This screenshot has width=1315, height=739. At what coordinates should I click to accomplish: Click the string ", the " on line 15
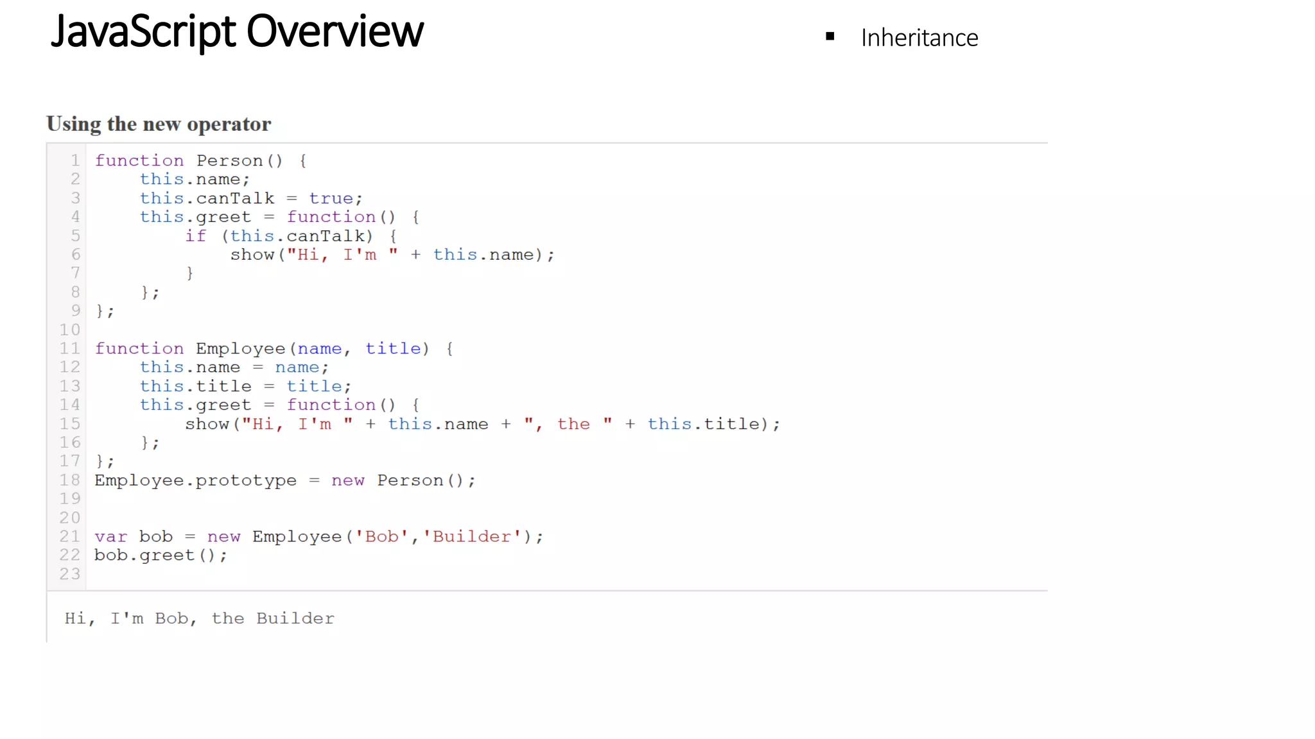coord(568,424)
